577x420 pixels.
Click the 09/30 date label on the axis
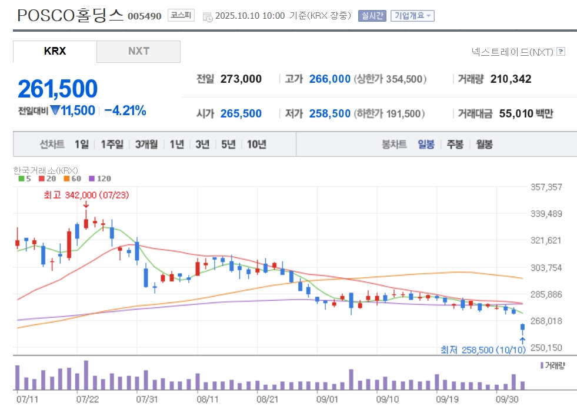tap(507, 399)
